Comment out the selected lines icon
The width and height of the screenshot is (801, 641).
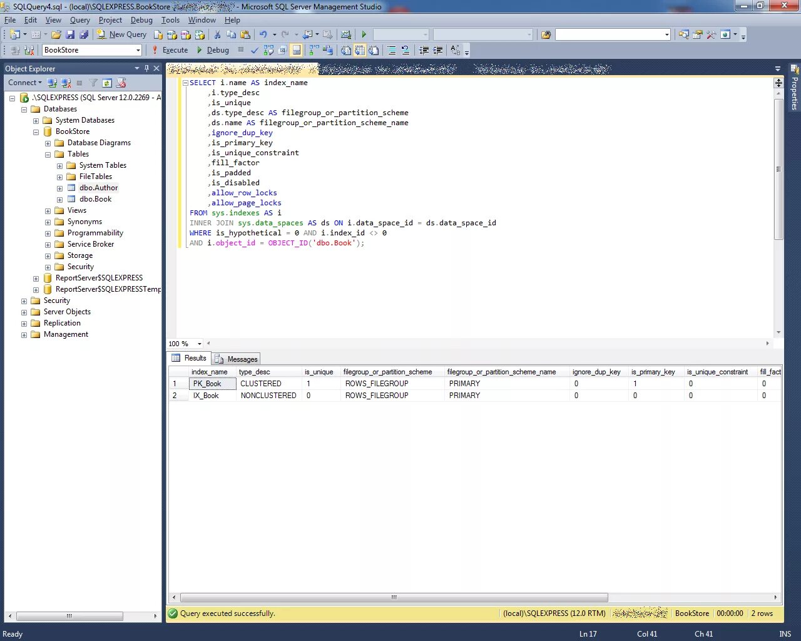point(392,50)
